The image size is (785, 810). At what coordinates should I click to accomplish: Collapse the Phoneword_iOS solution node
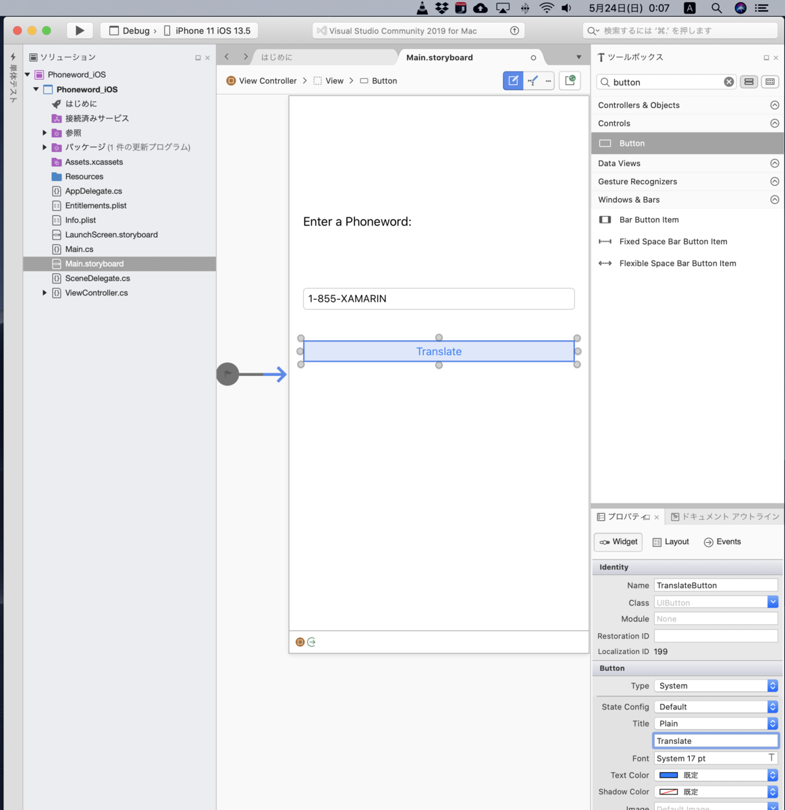click(28, 75)
